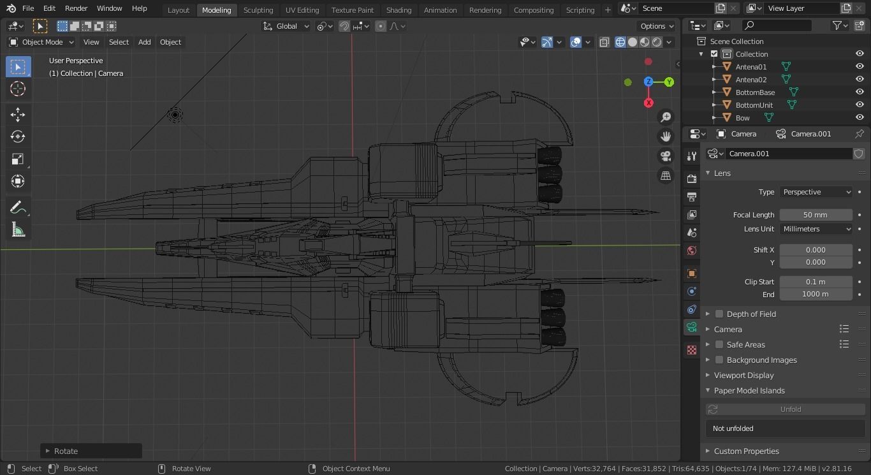This screenshot has width=871, height=475.
Task: Open the World properties tab
Action: (691, 251)
